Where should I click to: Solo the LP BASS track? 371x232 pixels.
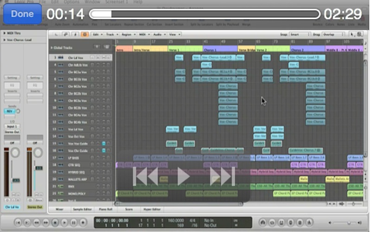tap(108, 158)
